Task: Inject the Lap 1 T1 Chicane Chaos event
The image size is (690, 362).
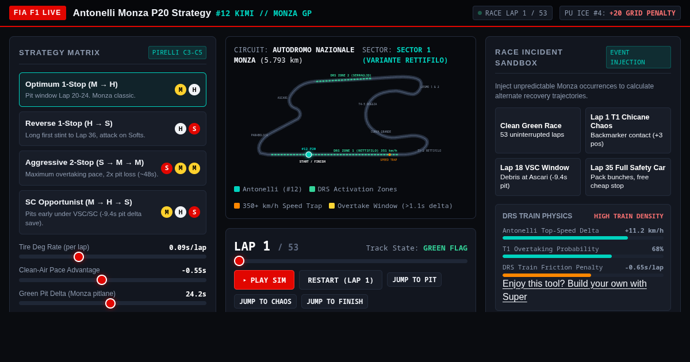Action: click(628, 130)
